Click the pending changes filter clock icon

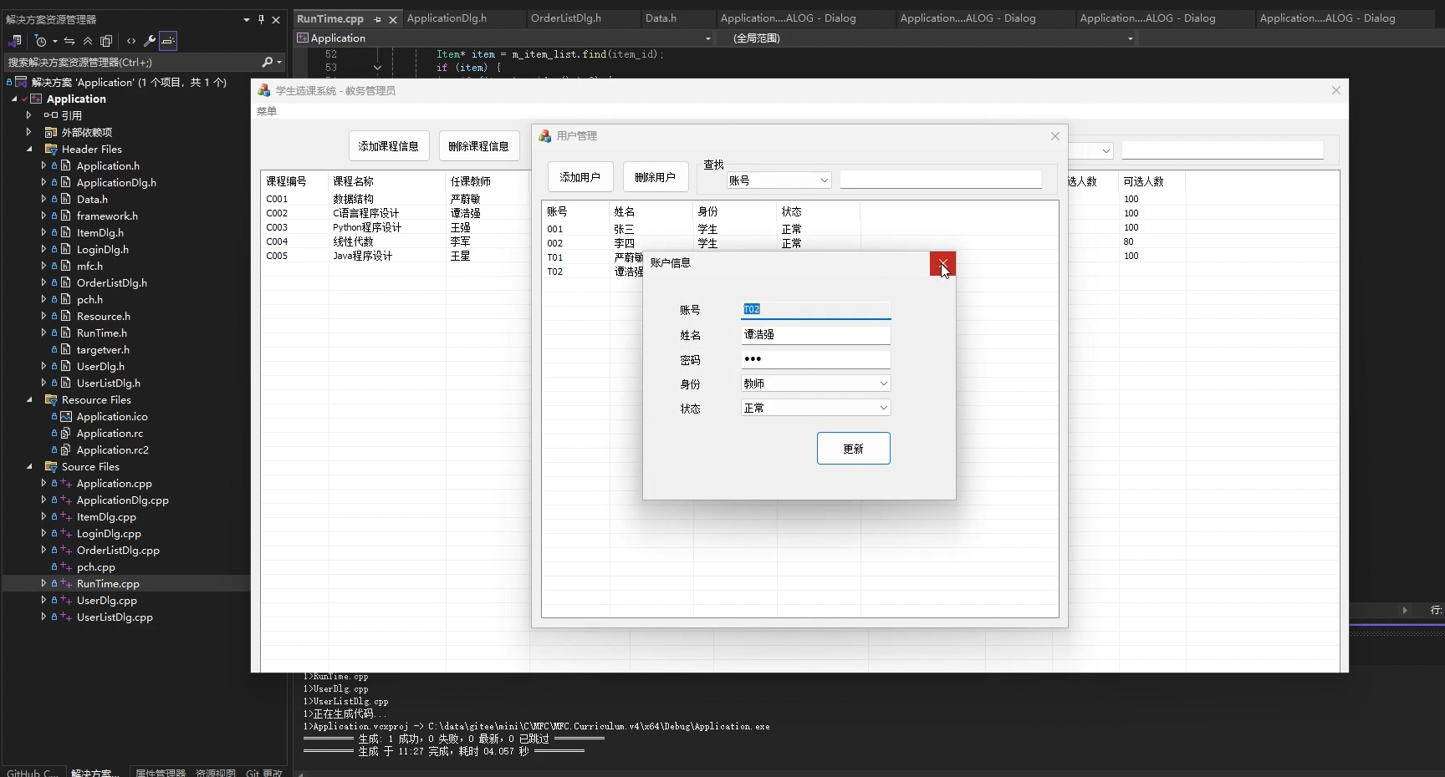[40, 40]
